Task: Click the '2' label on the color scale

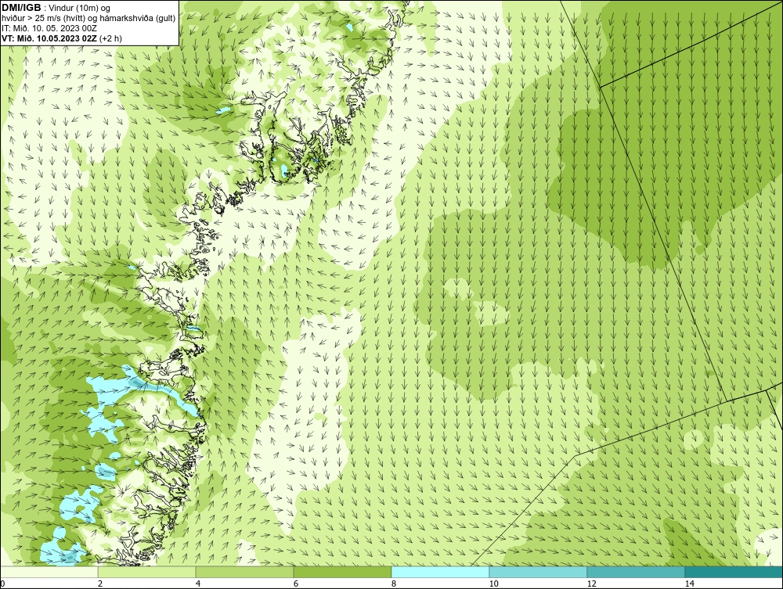Action: [x=100, y=584]
